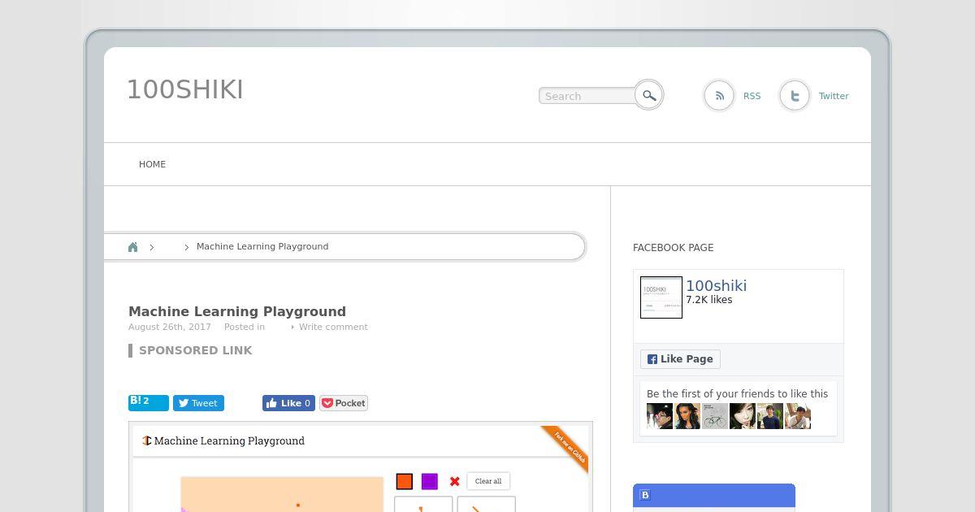The height and width of the screenshot is (512, 975).
Task: Share the post with the Tweet button
Action: click(x=198, y=403)
